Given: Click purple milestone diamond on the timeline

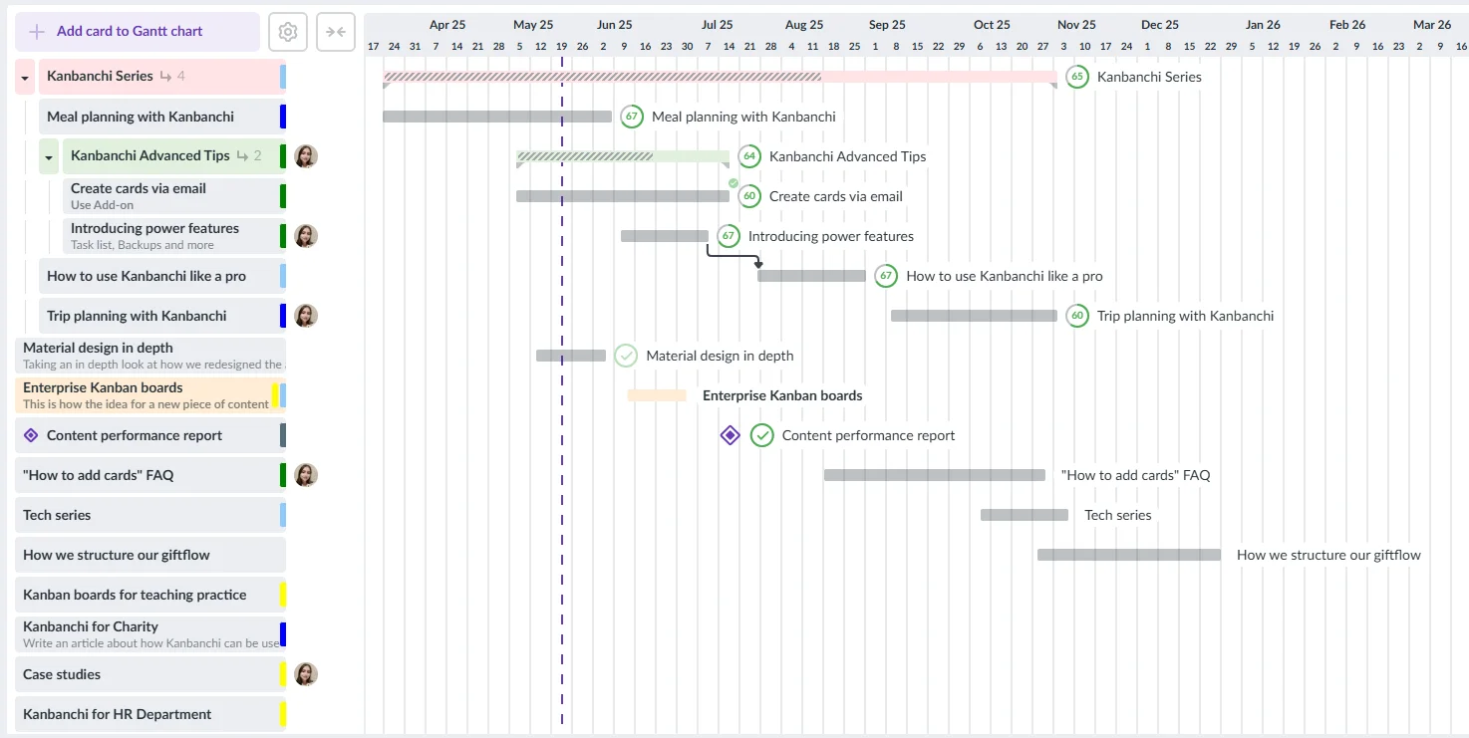Looking at the screenshot, I should 731,435.
